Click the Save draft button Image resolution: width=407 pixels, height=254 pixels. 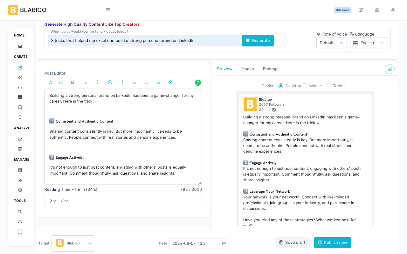tap(292, 243)
